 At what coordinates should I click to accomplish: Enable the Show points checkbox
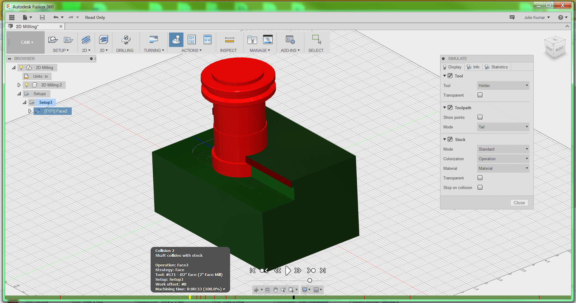coord(480,117)
